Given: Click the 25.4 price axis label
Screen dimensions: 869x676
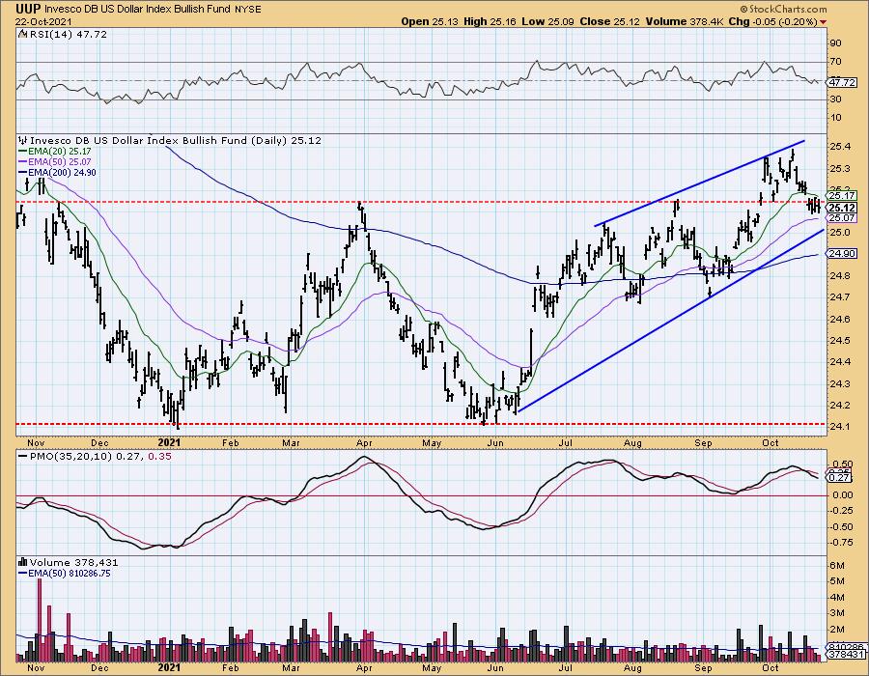Looking at the screenshot, I should [840, 147].
